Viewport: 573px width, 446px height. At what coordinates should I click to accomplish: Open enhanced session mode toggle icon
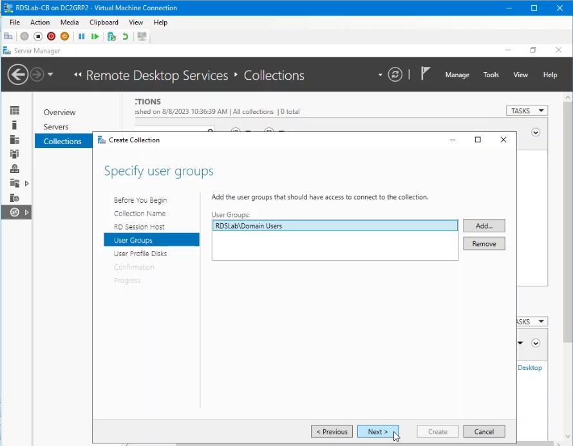(142, 36)
